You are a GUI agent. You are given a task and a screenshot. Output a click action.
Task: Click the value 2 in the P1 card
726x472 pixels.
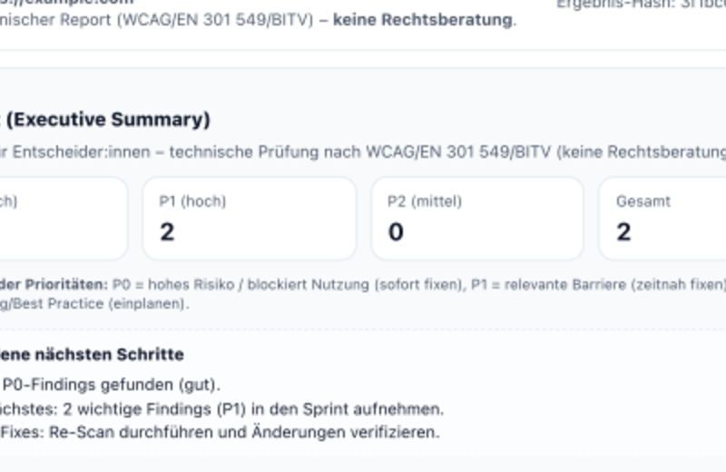(x=167, y=232)
